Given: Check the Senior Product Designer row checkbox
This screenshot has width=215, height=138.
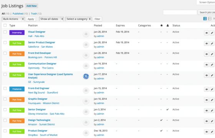Looking at the screenshot, I should (5, 43).
